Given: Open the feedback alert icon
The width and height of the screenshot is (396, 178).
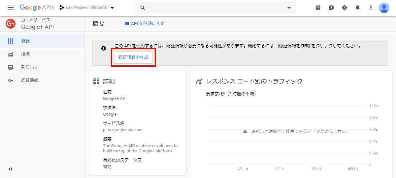Looking at the screenshot, I should coord(331,8).
